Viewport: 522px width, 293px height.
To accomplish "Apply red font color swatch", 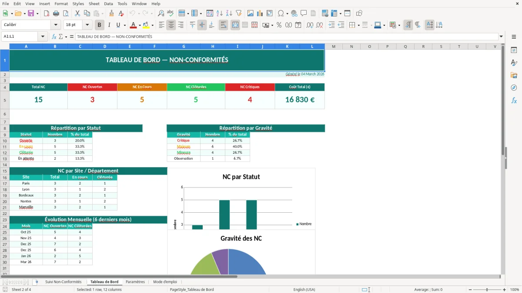I will point(134,25).
